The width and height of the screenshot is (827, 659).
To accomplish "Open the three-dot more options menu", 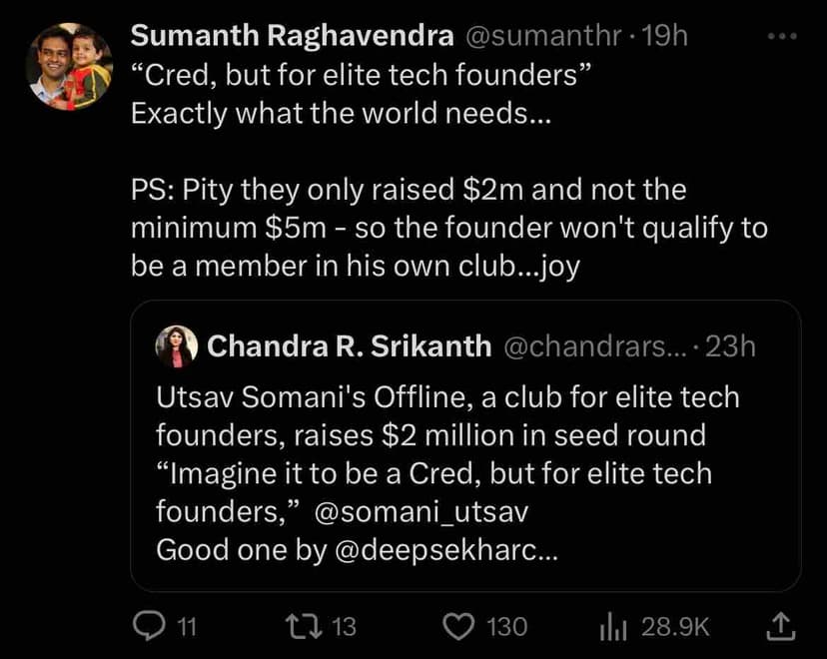I will pyautogui.click(x=781, y=36).
